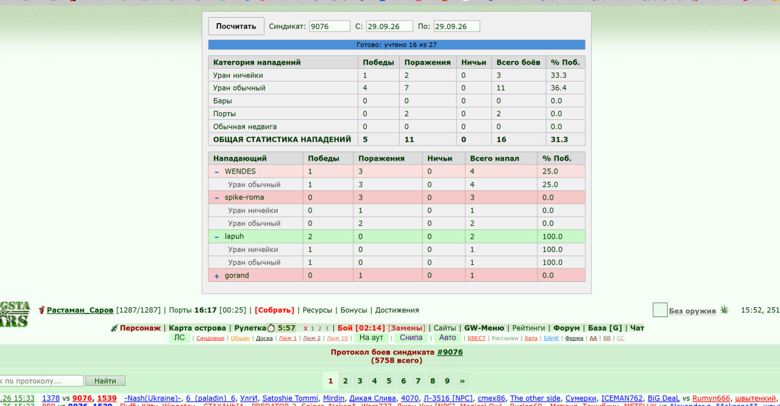
Task: Focus the Синдикат number field
Action: [x=330, y=26]
